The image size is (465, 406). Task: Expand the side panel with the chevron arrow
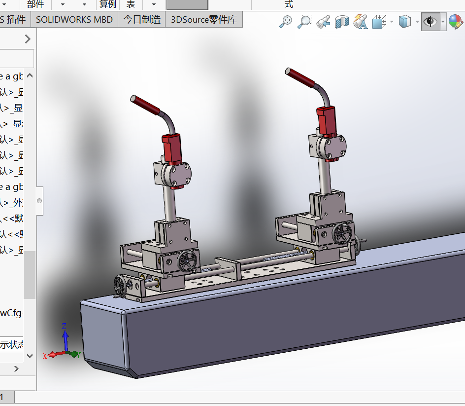tap(28, 39)
